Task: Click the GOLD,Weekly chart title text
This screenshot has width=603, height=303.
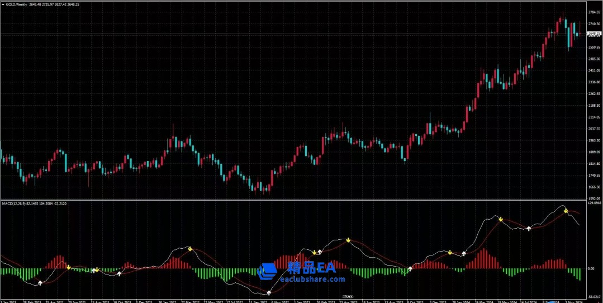Action: (x=16, y=4)
